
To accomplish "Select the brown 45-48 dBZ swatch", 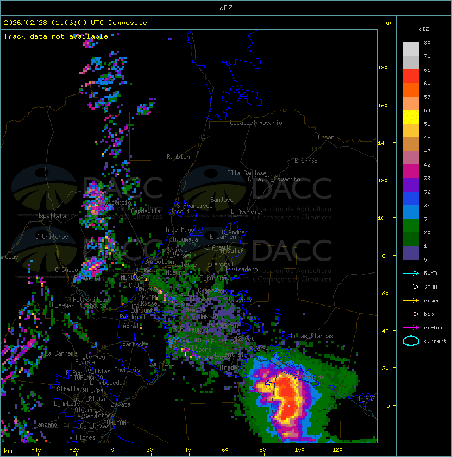I will click(411, 144).
